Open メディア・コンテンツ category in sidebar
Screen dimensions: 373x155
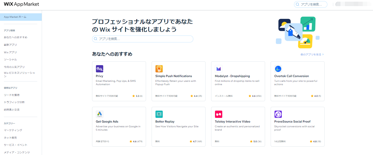17,152
